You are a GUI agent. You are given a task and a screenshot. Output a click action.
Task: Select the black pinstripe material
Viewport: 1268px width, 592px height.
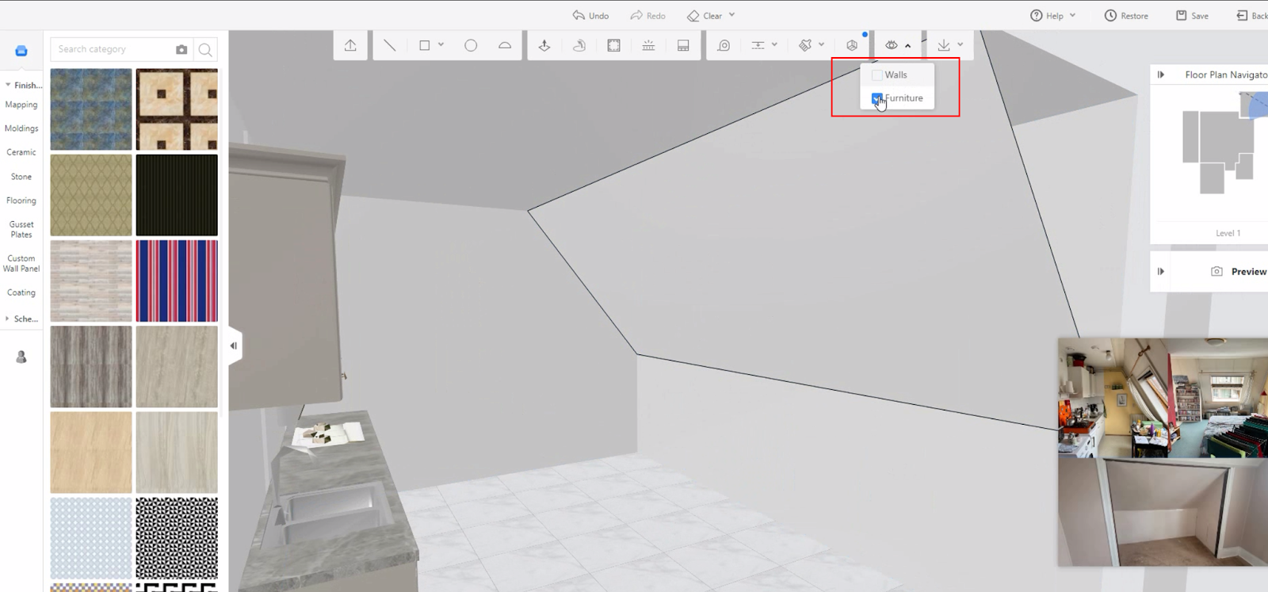(x=177, y=195)
